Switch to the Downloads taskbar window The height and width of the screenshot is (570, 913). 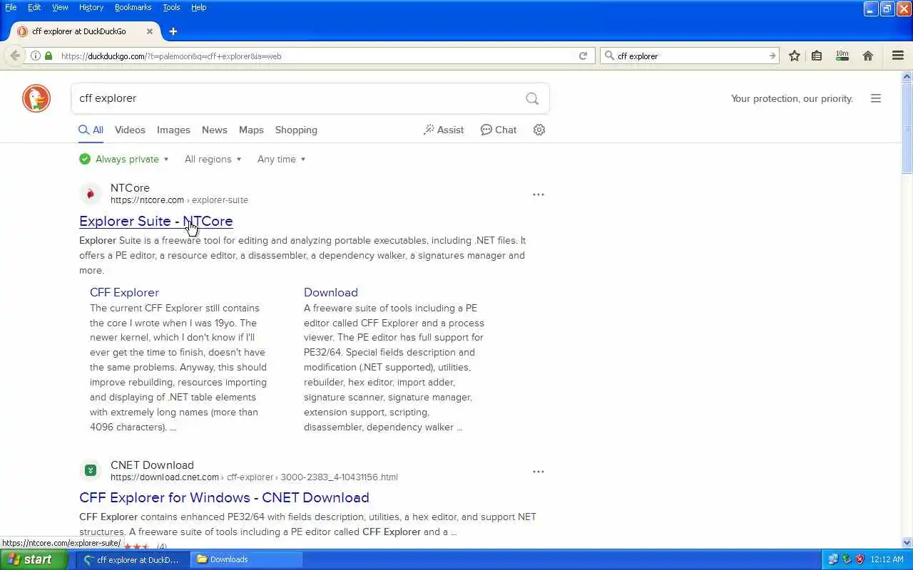click(247, 559)
